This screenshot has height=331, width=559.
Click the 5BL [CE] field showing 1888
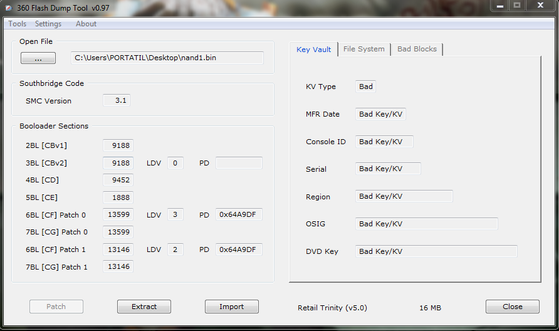(x=118, y=197)
